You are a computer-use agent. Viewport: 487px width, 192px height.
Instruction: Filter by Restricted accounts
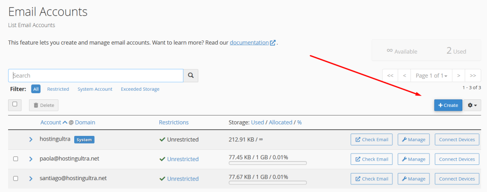click(x=58, y=89)
